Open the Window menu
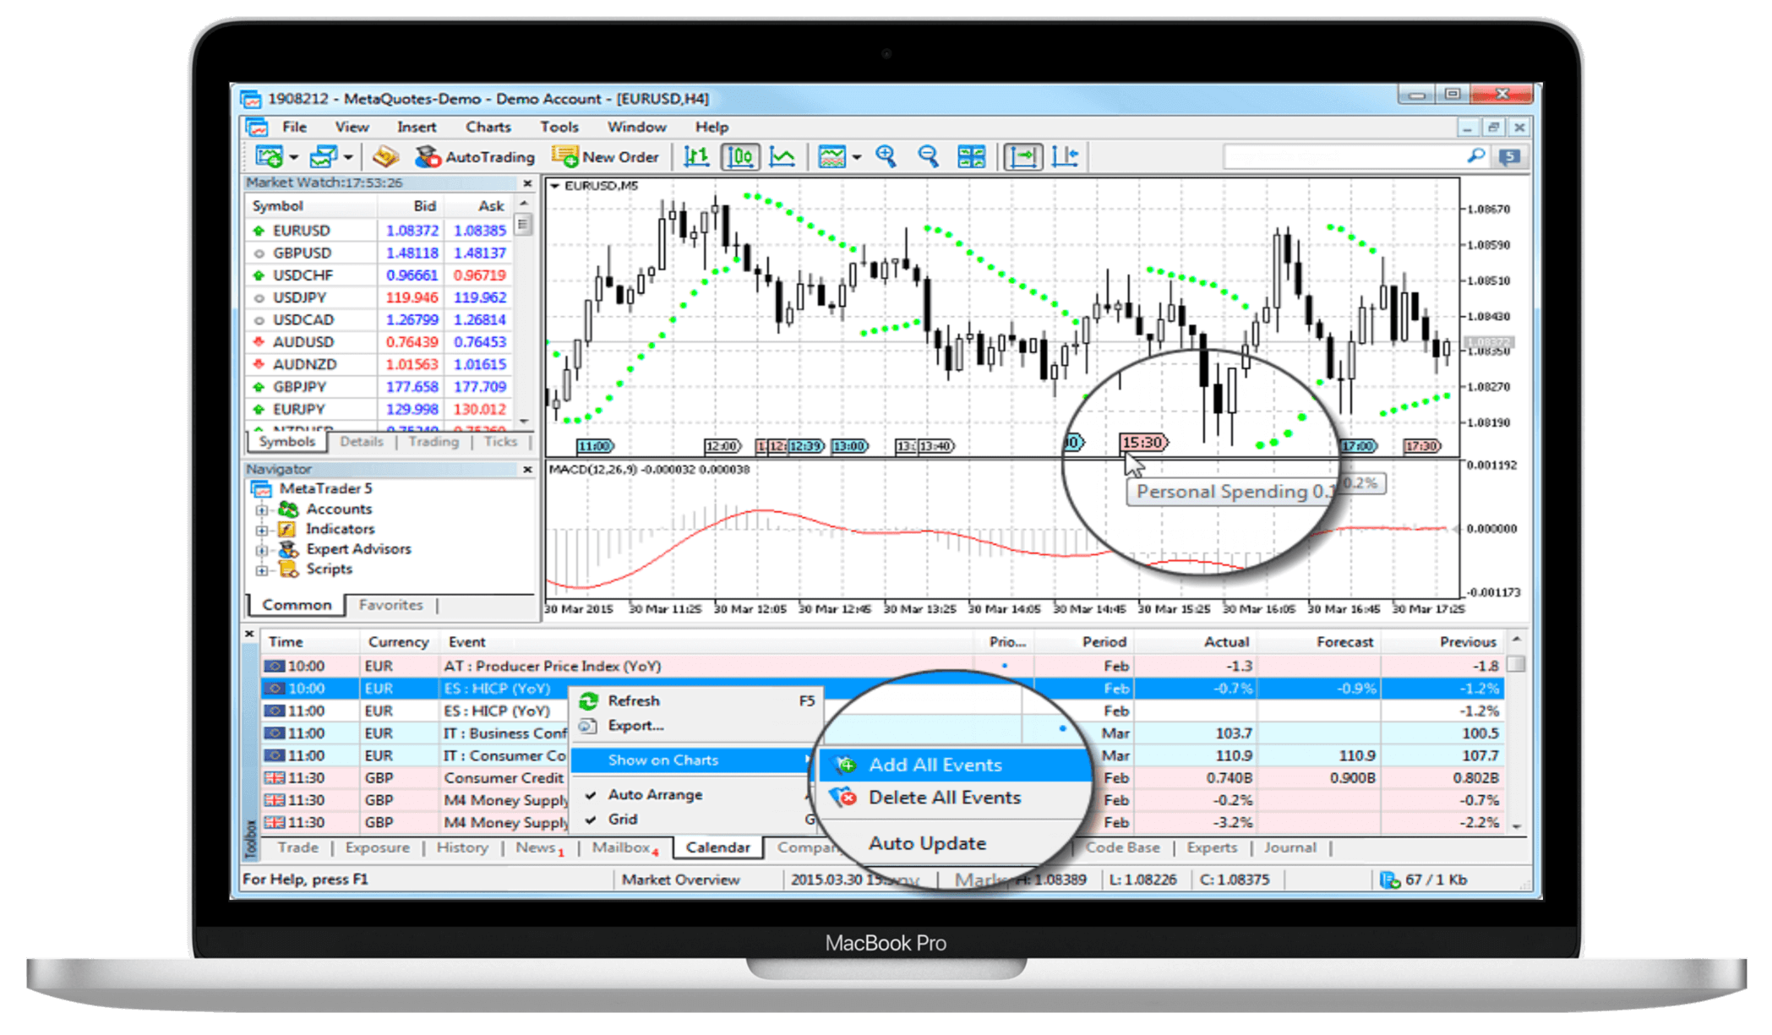 [637, 127]
